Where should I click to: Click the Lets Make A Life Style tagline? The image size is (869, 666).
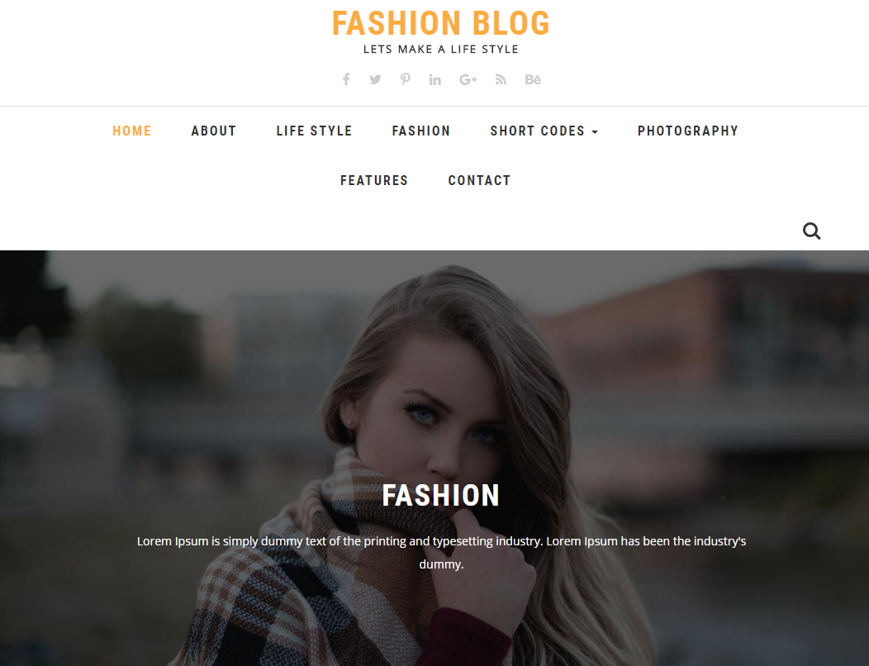440,50
